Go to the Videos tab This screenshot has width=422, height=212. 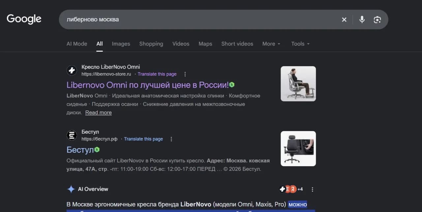(181, 44)
